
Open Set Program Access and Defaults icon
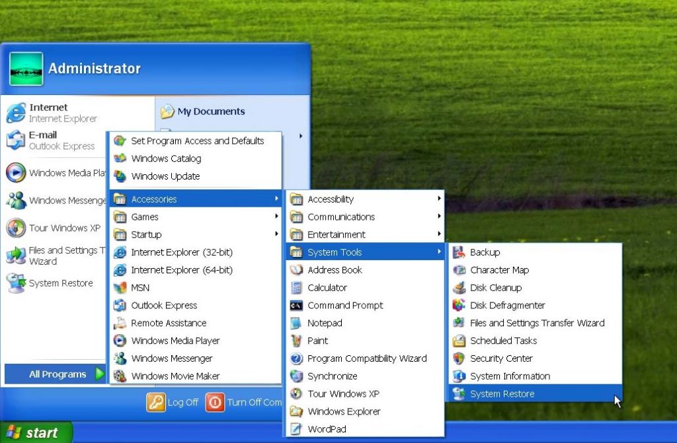click(120, 141)
